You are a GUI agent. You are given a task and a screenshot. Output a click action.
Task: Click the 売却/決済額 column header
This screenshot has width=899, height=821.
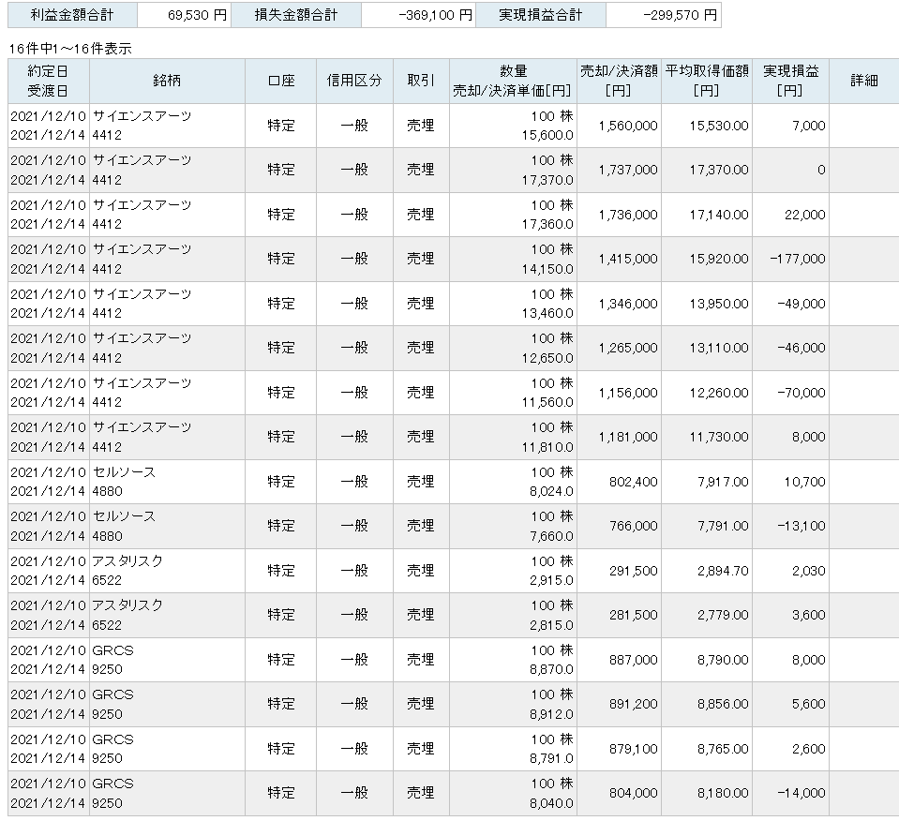click(619, 81)
